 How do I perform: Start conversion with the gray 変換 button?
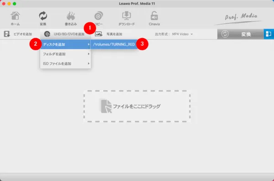pos(241,34)
